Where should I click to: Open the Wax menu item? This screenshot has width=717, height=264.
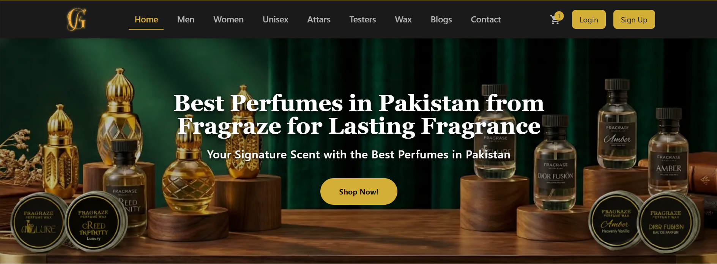pyautogui.click(x=403, y=19)
